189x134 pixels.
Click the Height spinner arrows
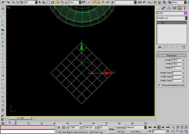coord(183,68)
